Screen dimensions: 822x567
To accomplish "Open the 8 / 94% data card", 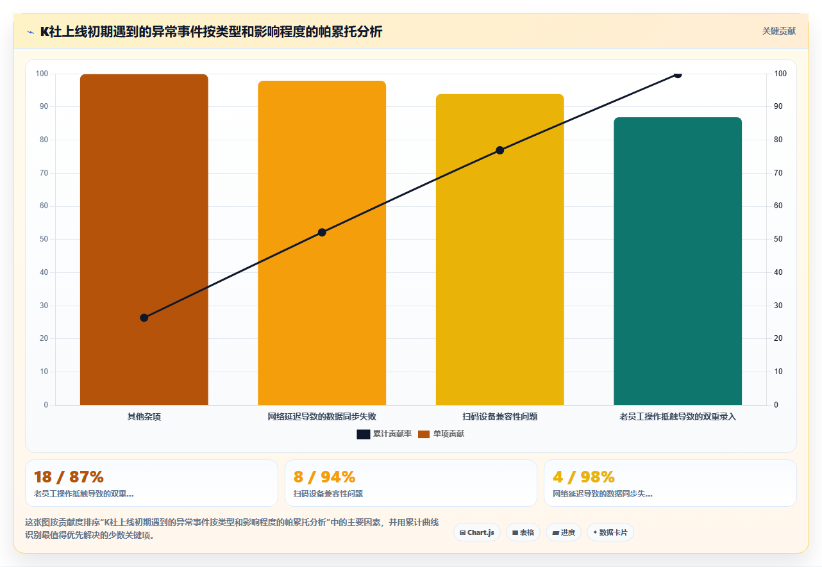I will (411, 483).
